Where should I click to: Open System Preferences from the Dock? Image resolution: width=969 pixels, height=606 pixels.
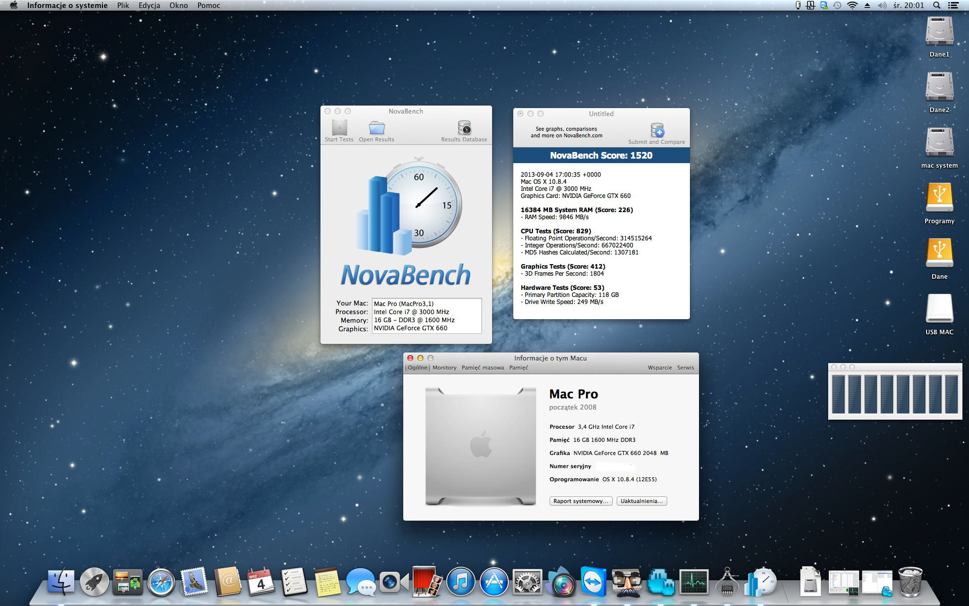click(527, 582)
